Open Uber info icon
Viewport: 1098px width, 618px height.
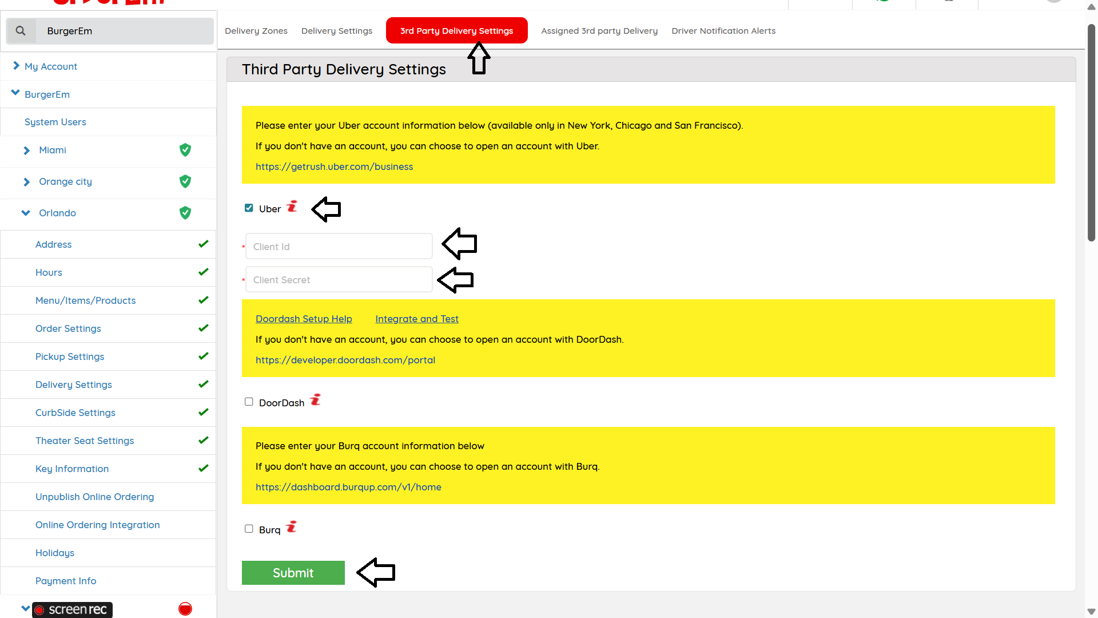tap(292, 206)
